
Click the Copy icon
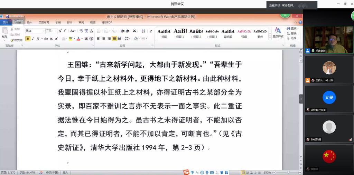click(12, 35)
